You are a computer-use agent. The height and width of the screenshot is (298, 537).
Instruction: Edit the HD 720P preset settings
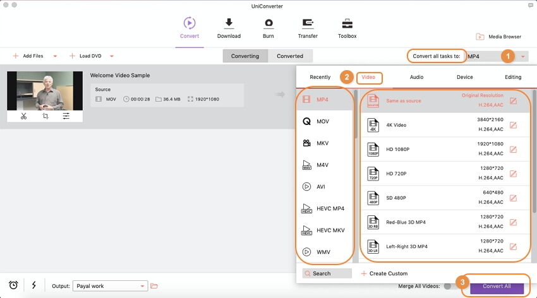(x=513, y=174)
